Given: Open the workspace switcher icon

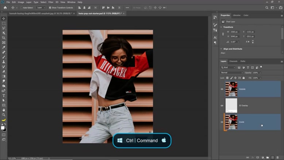Looking at the screenshot, I should pos(272,8).
